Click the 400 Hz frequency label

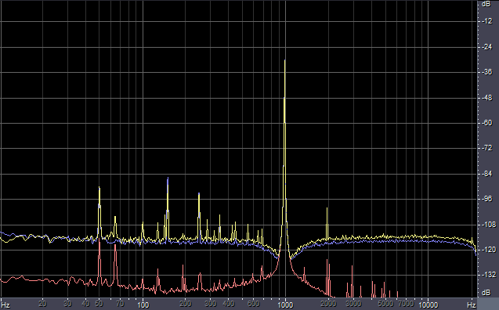228,304
